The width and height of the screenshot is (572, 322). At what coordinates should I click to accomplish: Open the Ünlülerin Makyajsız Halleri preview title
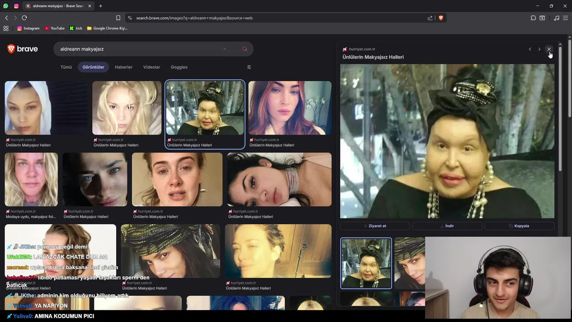tap(373, 57)
